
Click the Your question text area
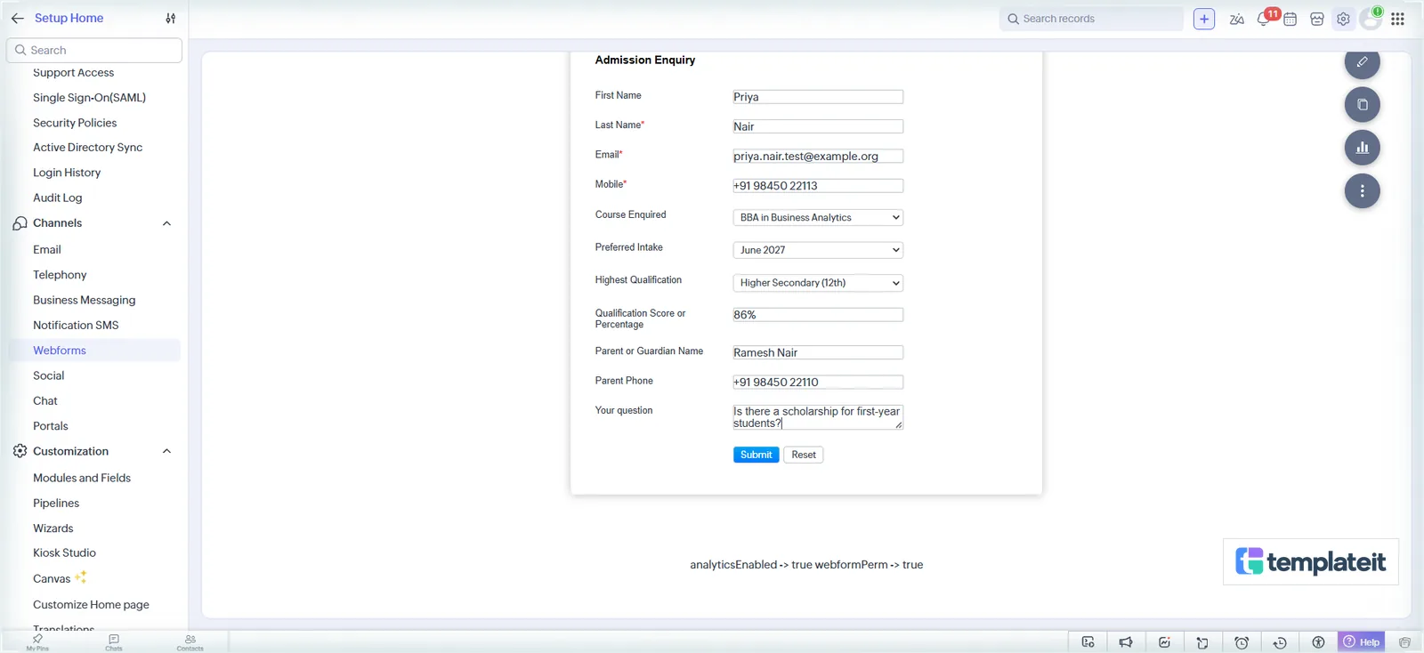pyautogui.click(x=818, y=417)
